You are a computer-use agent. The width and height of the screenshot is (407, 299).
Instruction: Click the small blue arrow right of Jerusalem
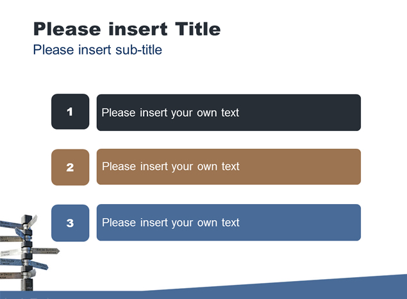point(40,266)
